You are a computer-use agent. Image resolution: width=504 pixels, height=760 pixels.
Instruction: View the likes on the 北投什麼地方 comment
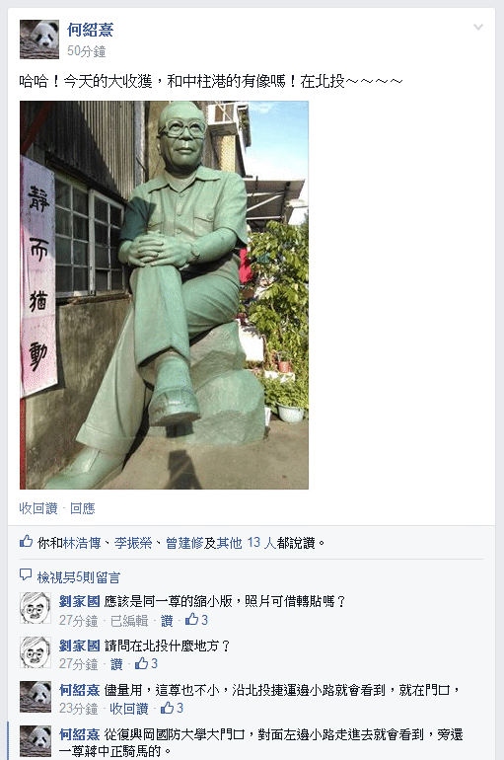pyautogui.click(x=146, y=663)
